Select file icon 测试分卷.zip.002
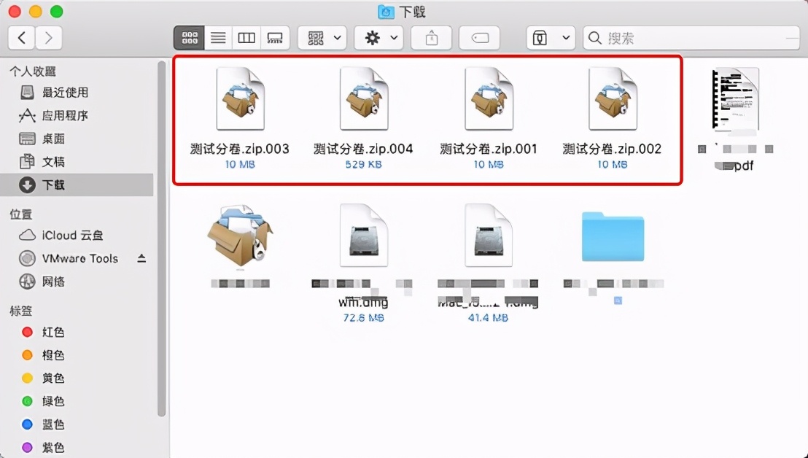The height and width of the screenshot is (458, 808). tap(613, 98)
